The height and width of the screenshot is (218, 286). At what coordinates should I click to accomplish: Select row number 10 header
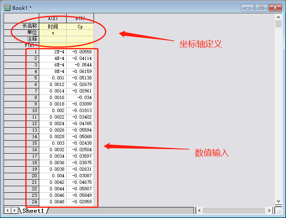pyautogui.click(x=21, y=110)
